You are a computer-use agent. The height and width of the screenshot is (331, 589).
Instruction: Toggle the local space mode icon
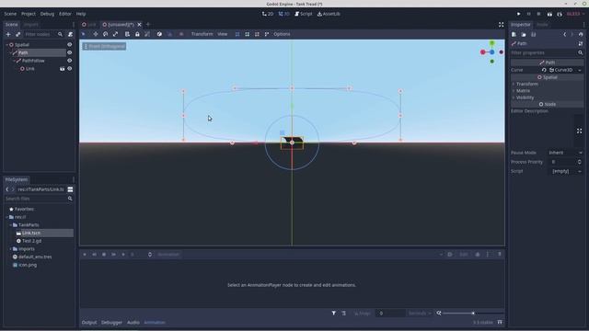(x=159, y=34)
